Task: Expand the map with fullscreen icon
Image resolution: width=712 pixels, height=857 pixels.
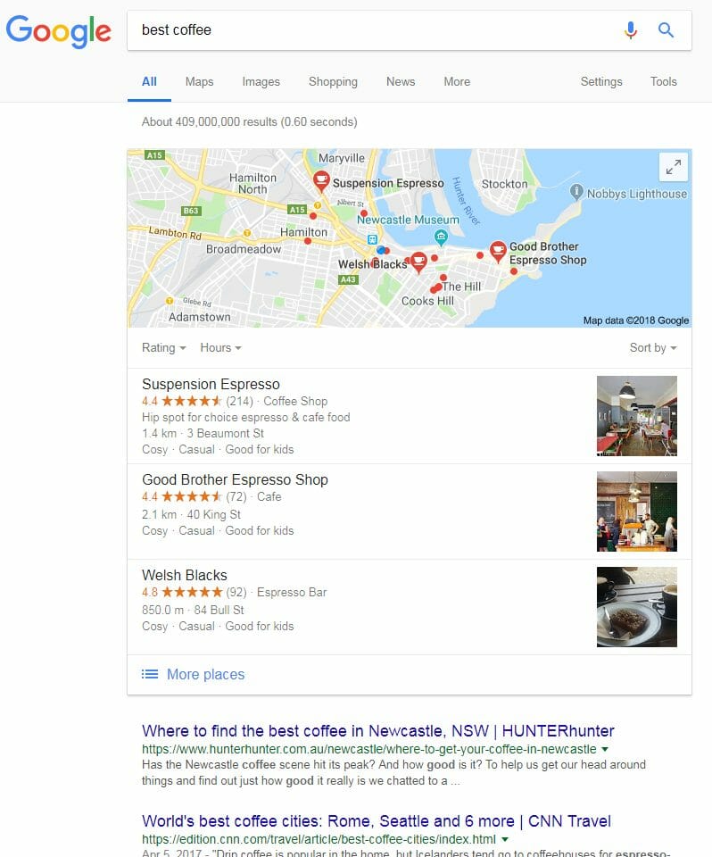Action: (674, 167)
